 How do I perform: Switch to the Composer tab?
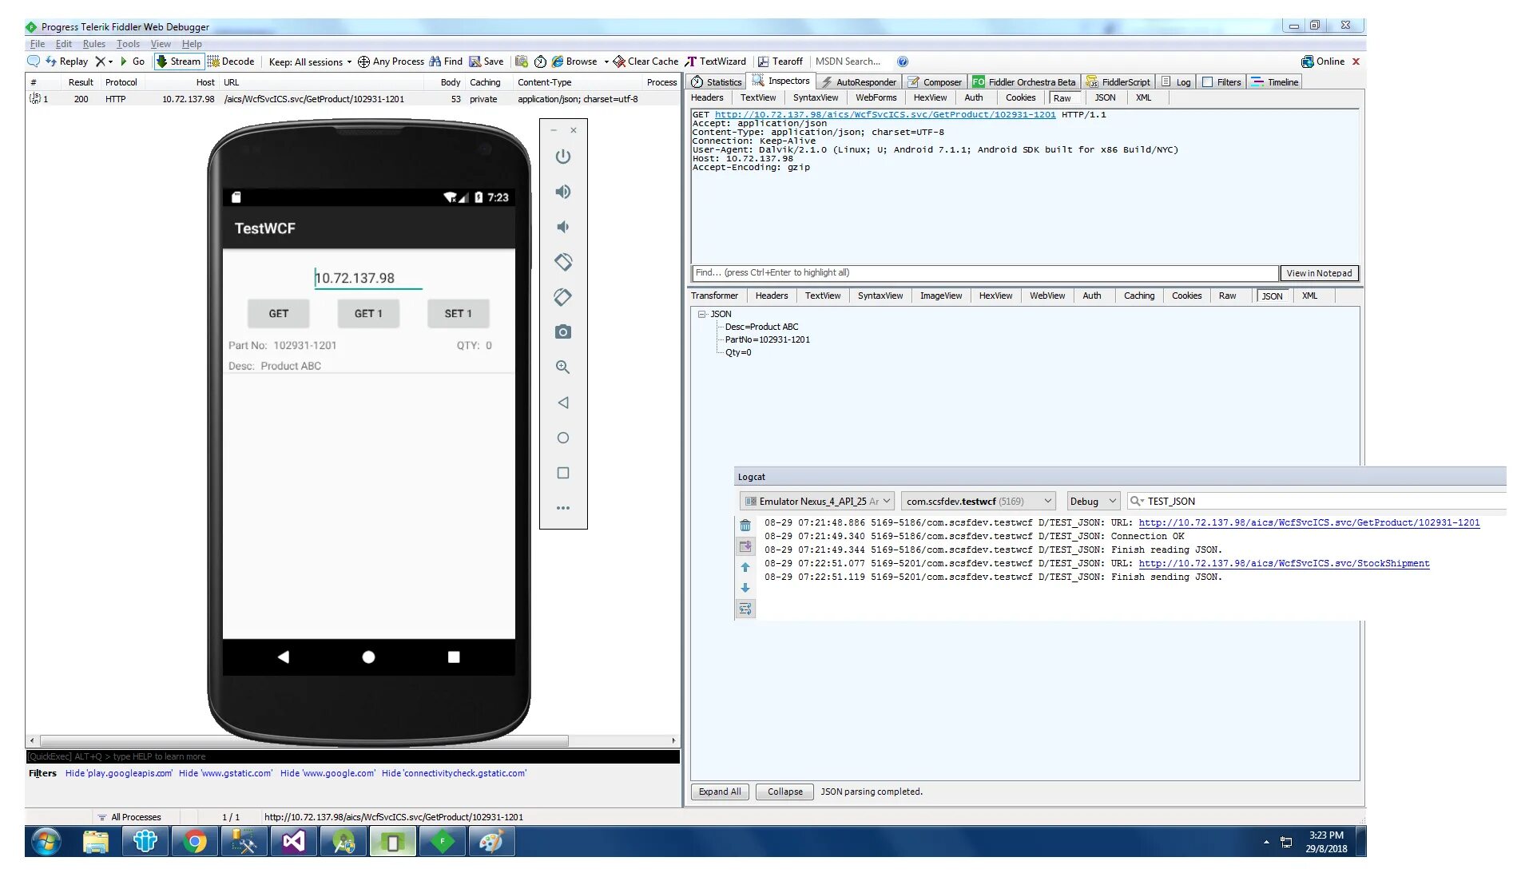(x=935, y=82)
